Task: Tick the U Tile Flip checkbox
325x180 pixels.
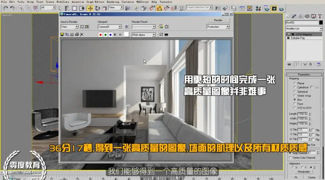Action: 313,130
